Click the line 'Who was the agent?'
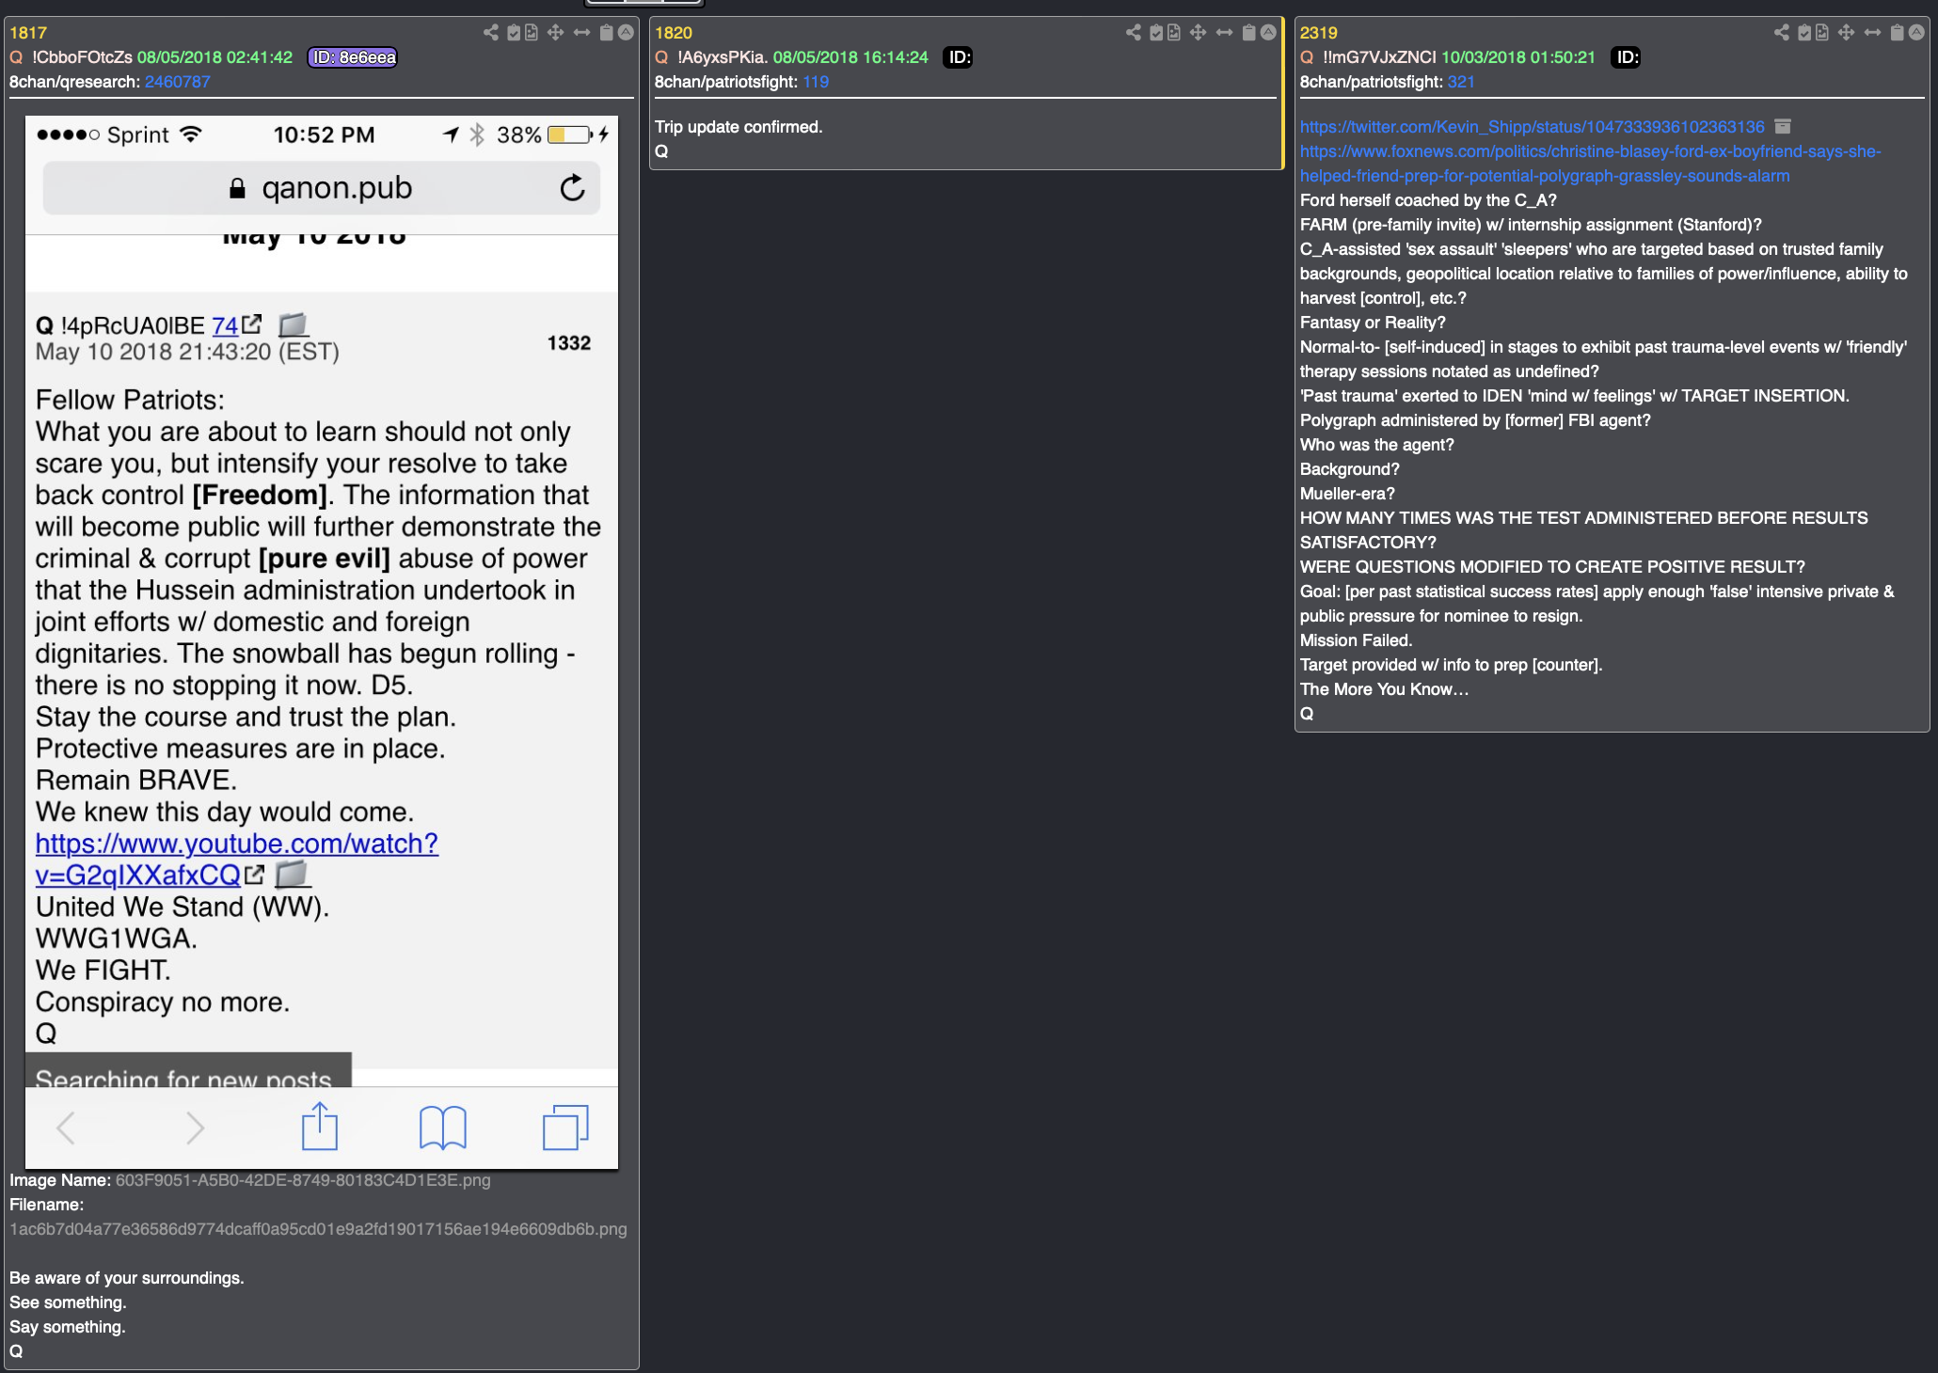Image resolution: width=1938 pixels, height=1373 pixels. [x=1377, y=445]
